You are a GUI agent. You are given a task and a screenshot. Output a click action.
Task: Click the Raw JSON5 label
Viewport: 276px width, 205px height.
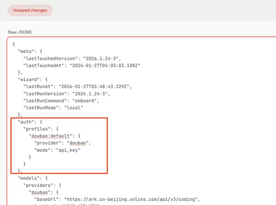coord(20,32)
